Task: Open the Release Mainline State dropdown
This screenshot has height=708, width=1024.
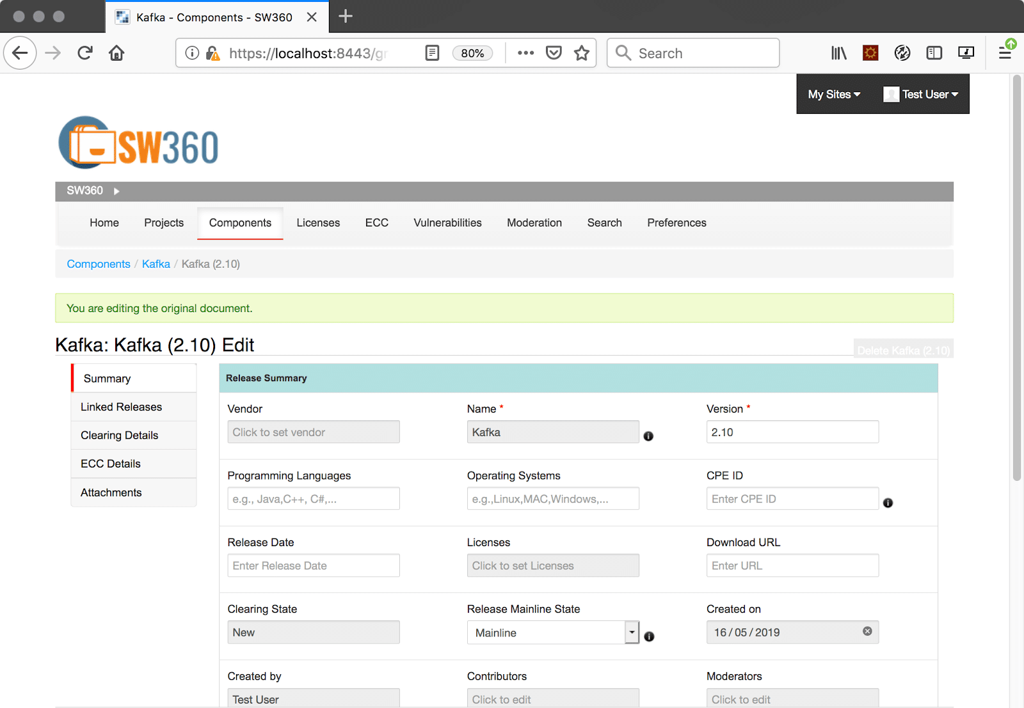Action: (x=553, y=633)
